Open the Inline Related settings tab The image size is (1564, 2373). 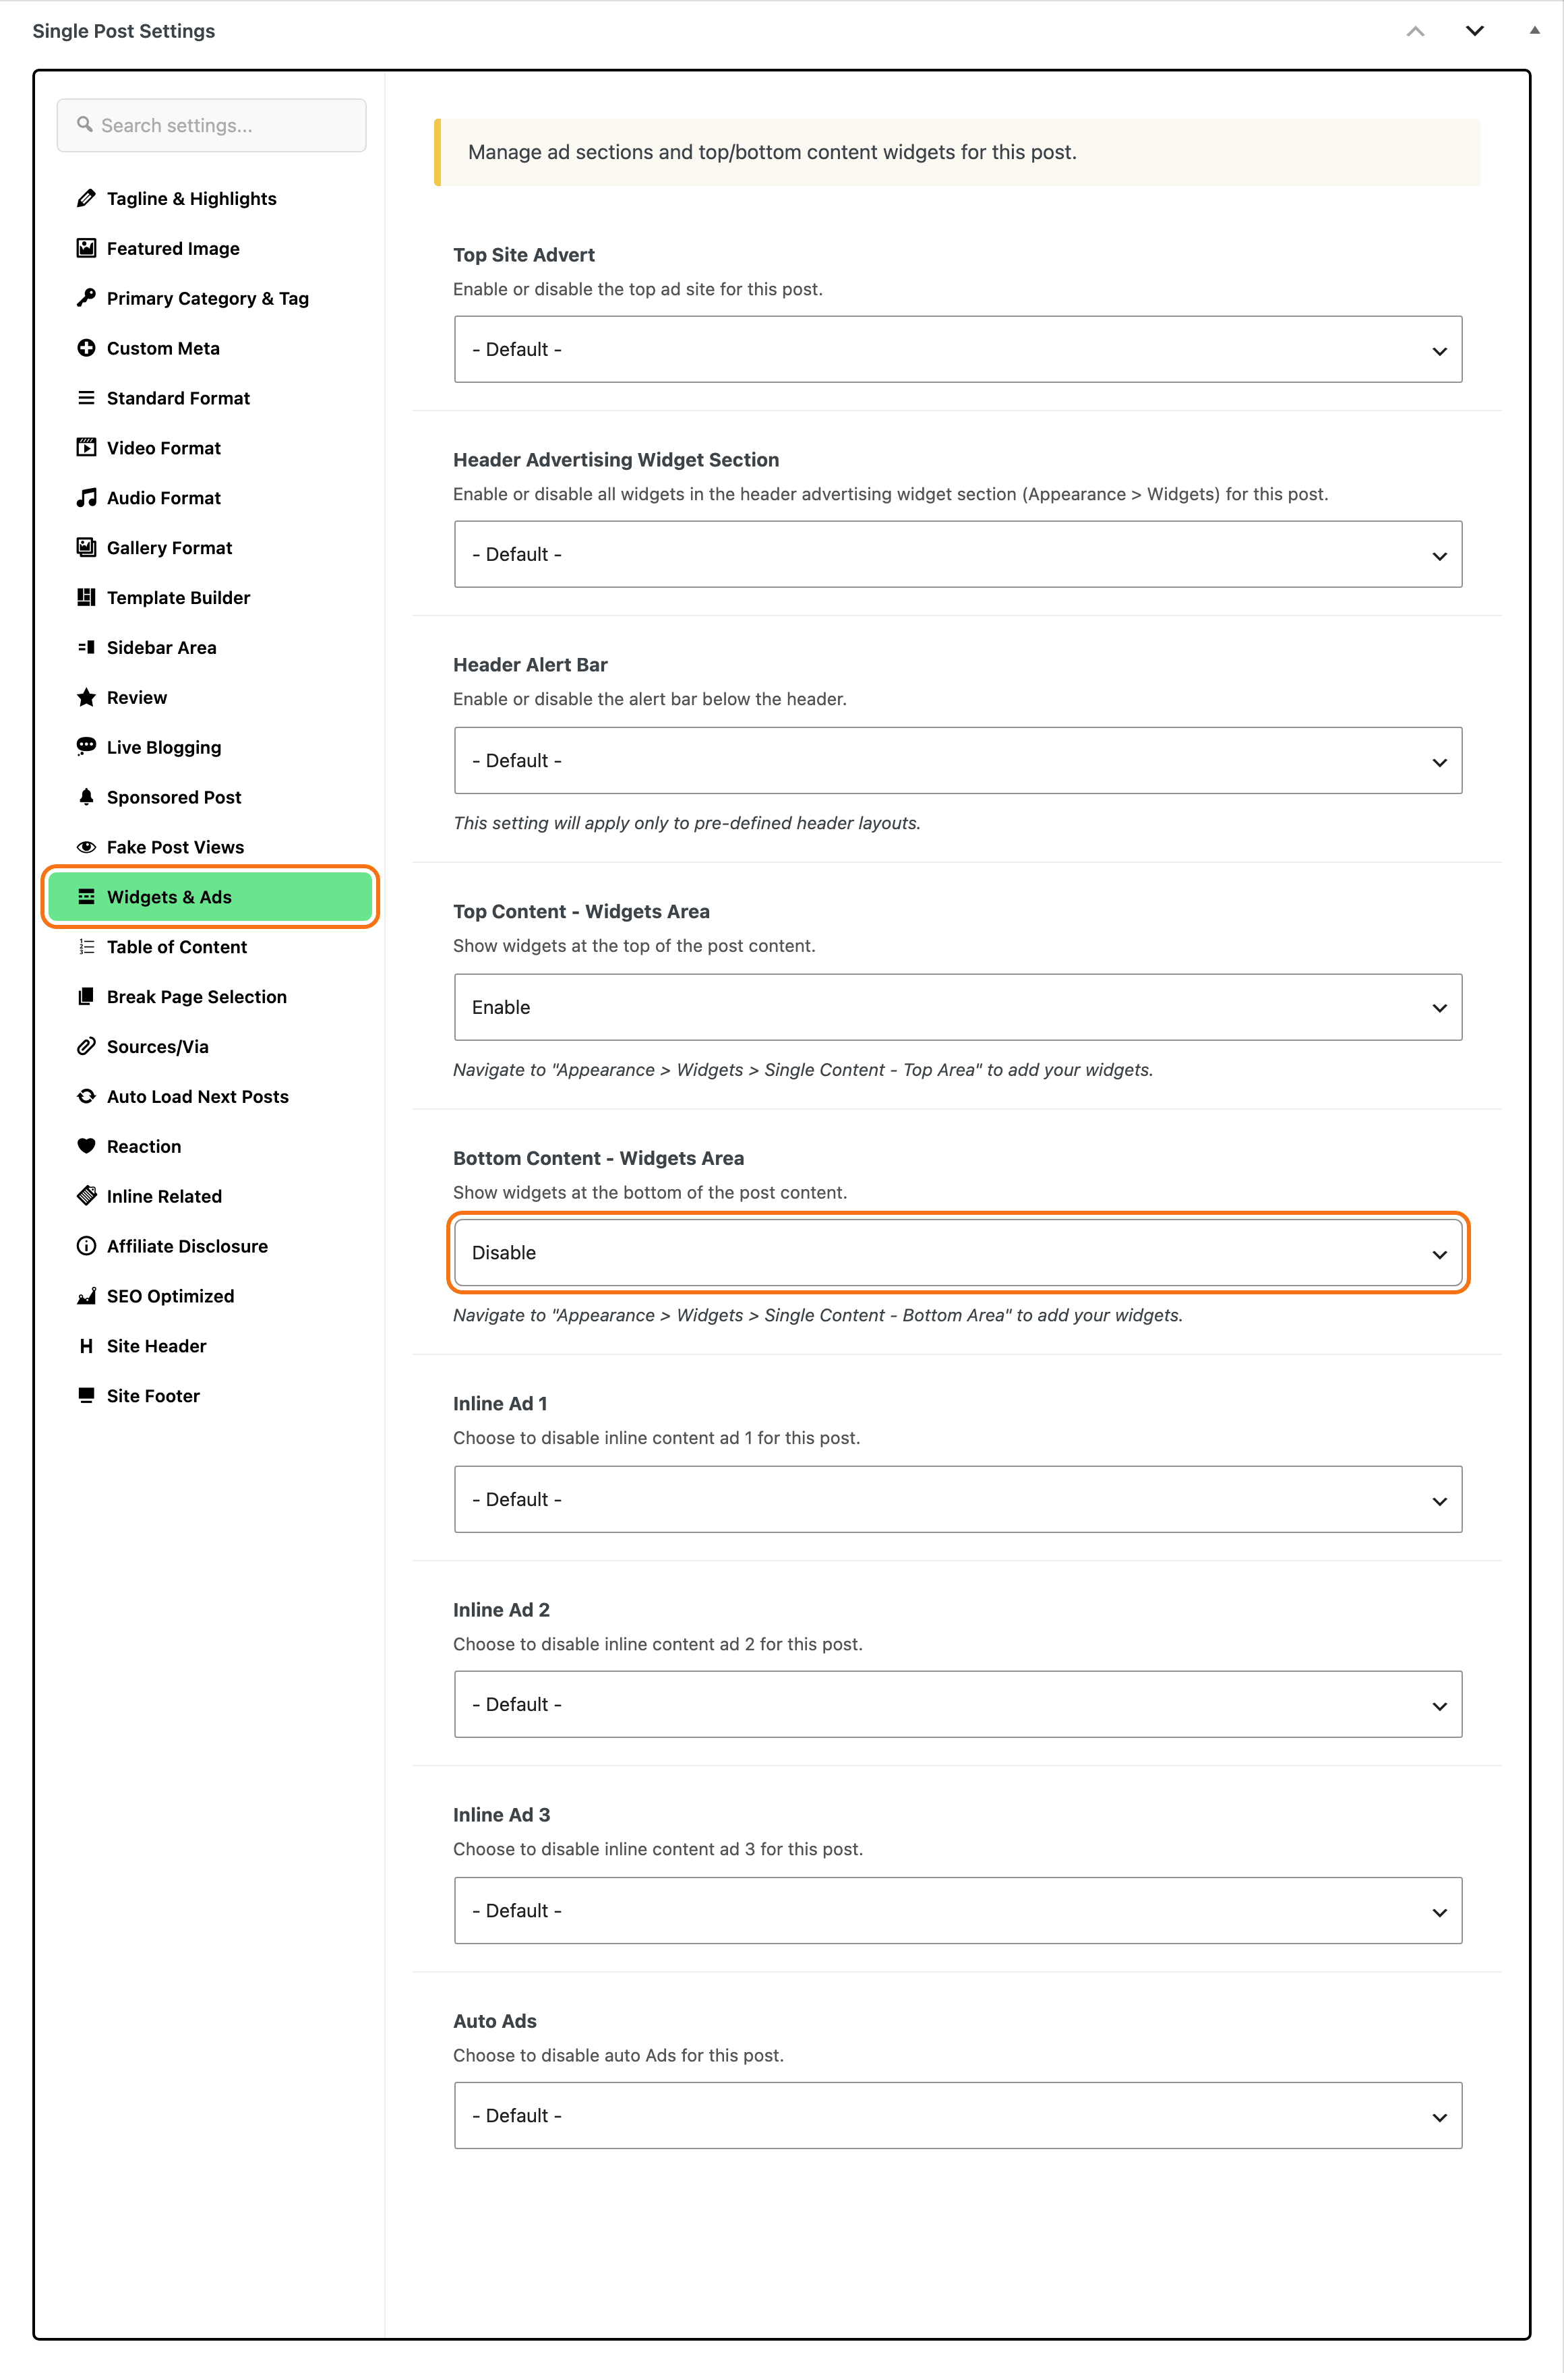(x=210, y=1196)
